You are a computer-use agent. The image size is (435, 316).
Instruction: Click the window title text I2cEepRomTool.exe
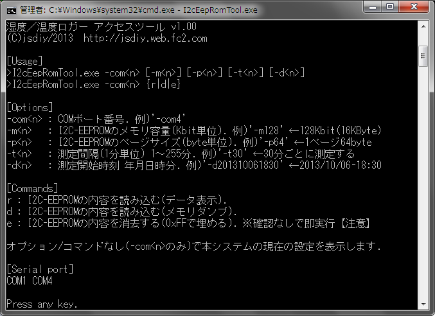click(220, 10)
